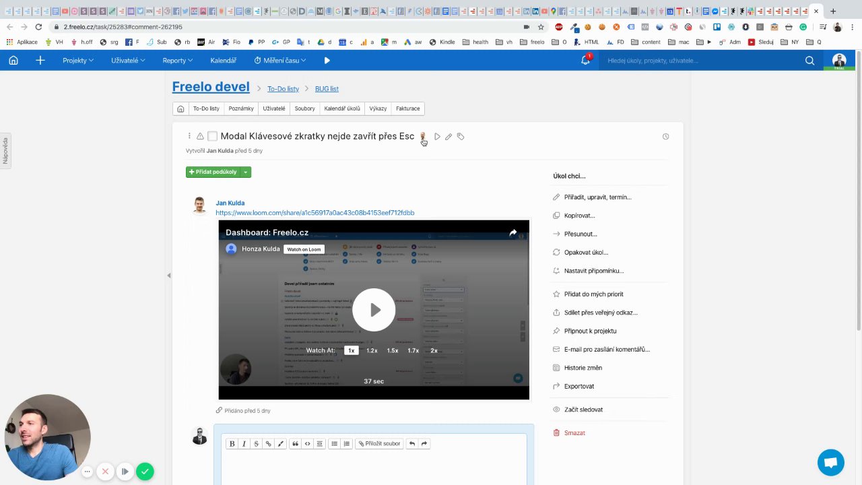Apply bold formatting in comment editor
The image size is (862, 485).
point(232,444)
